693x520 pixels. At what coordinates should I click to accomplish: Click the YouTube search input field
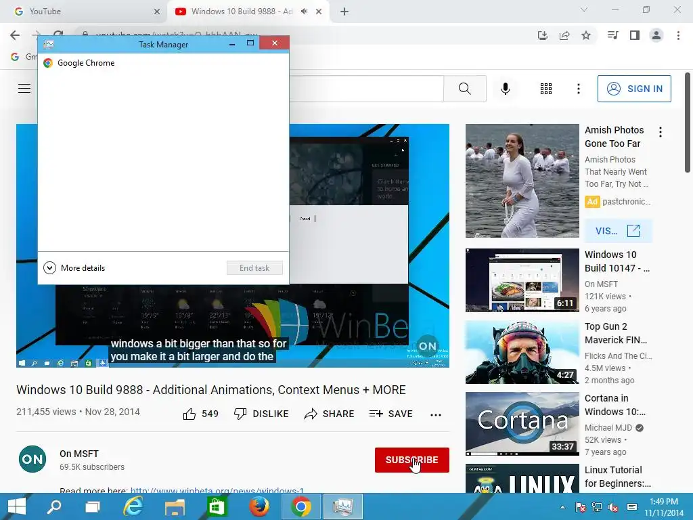pyautogui.click(x=366, y=89)
